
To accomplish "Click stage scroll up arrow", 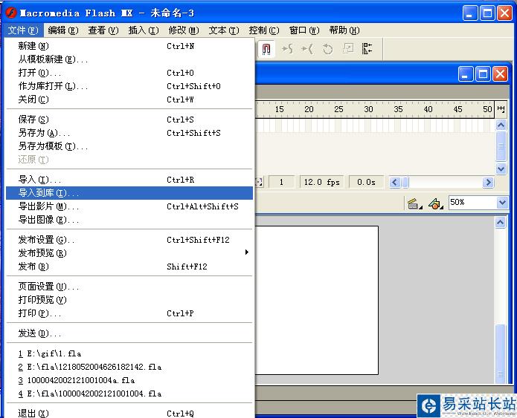I will click(501, 223).
